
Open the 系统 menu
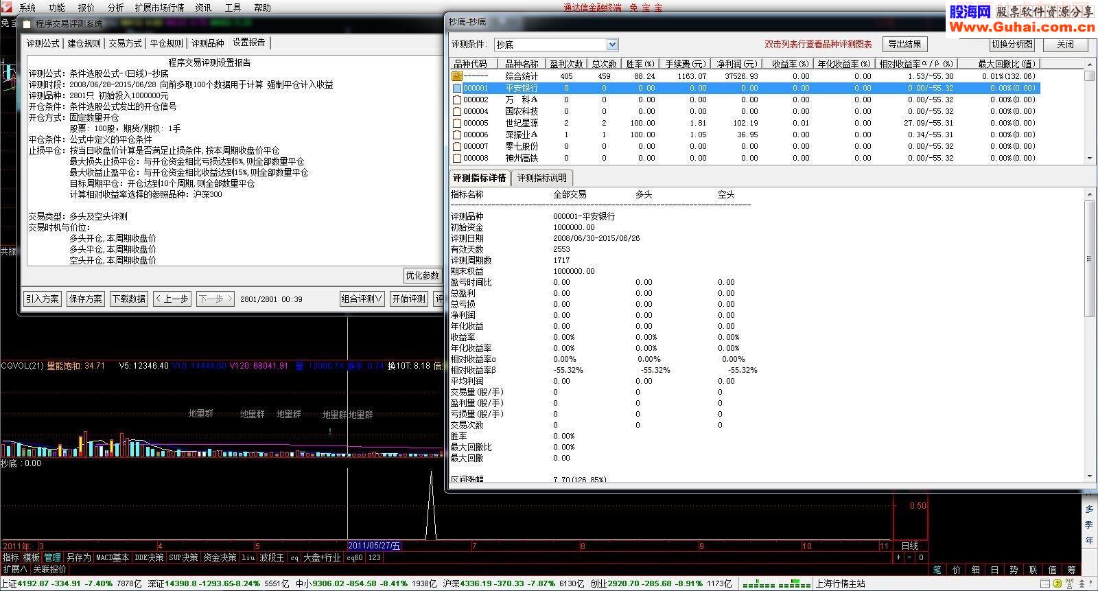[27, 8]
